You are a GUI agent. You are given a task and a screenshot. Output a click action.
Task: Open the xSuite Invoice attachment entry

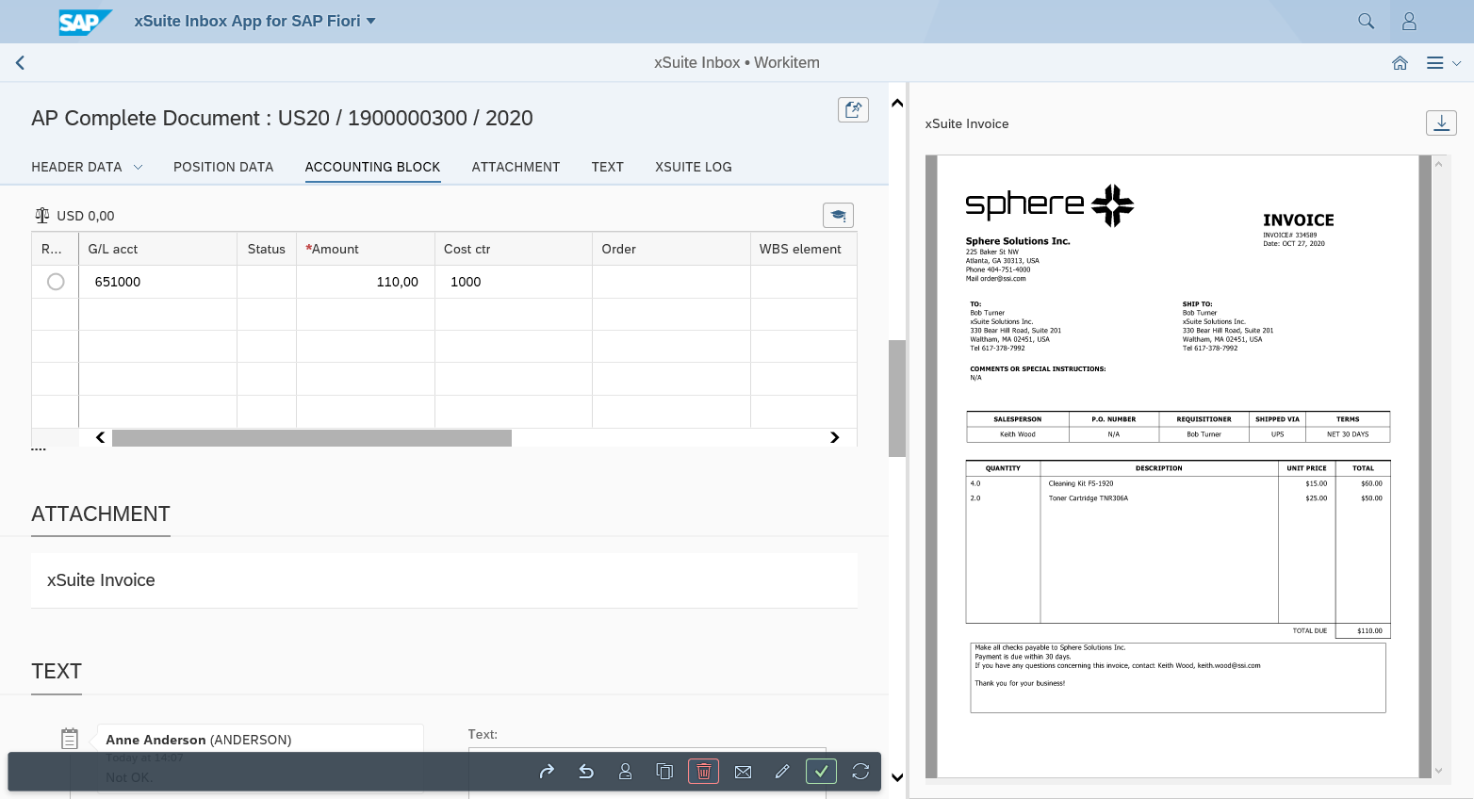click(x=102, y=580)
